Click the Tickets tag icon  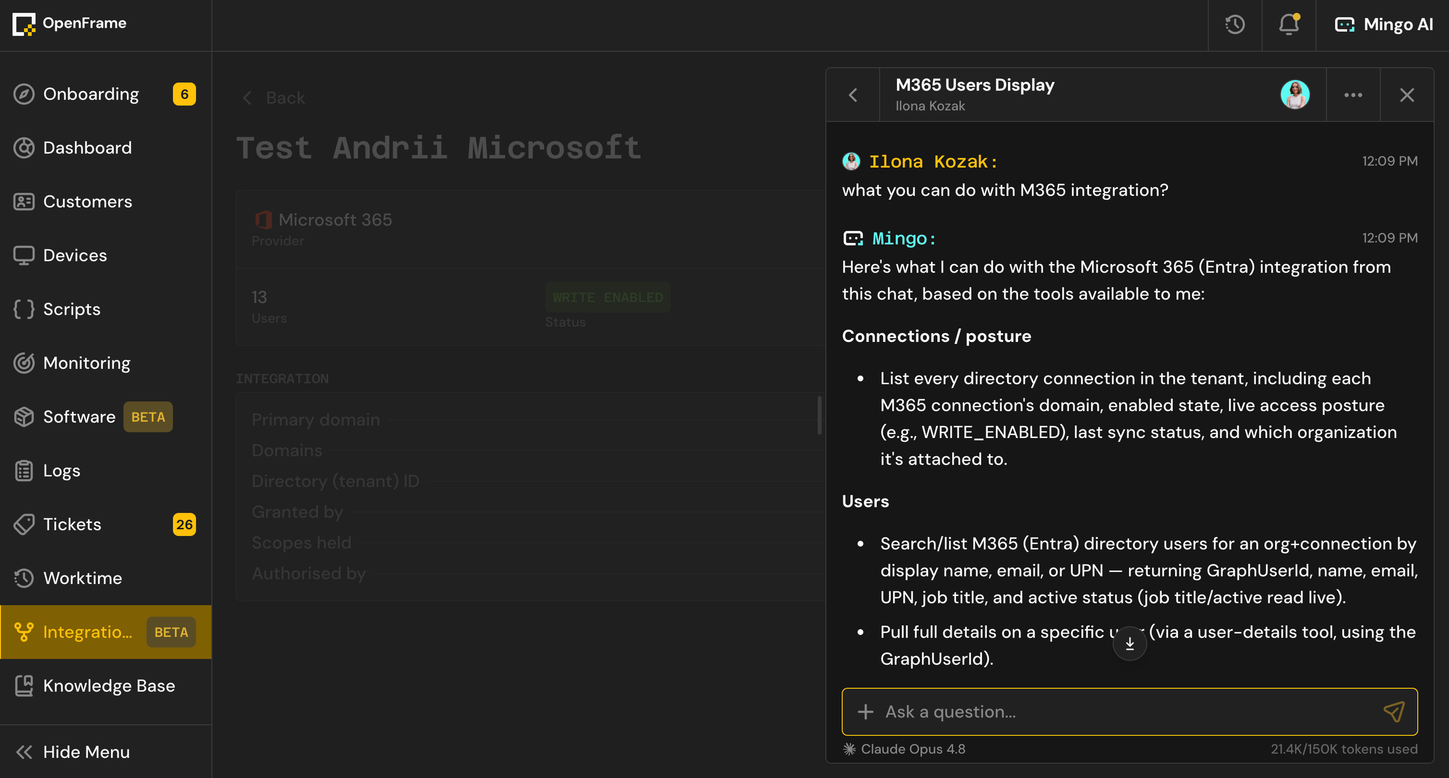coord(24,524)
